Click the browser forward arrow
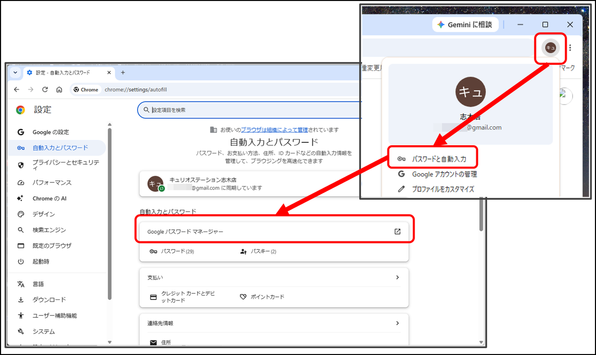The image size is (596, 355). pyautogui.click(x=31, y=90)
